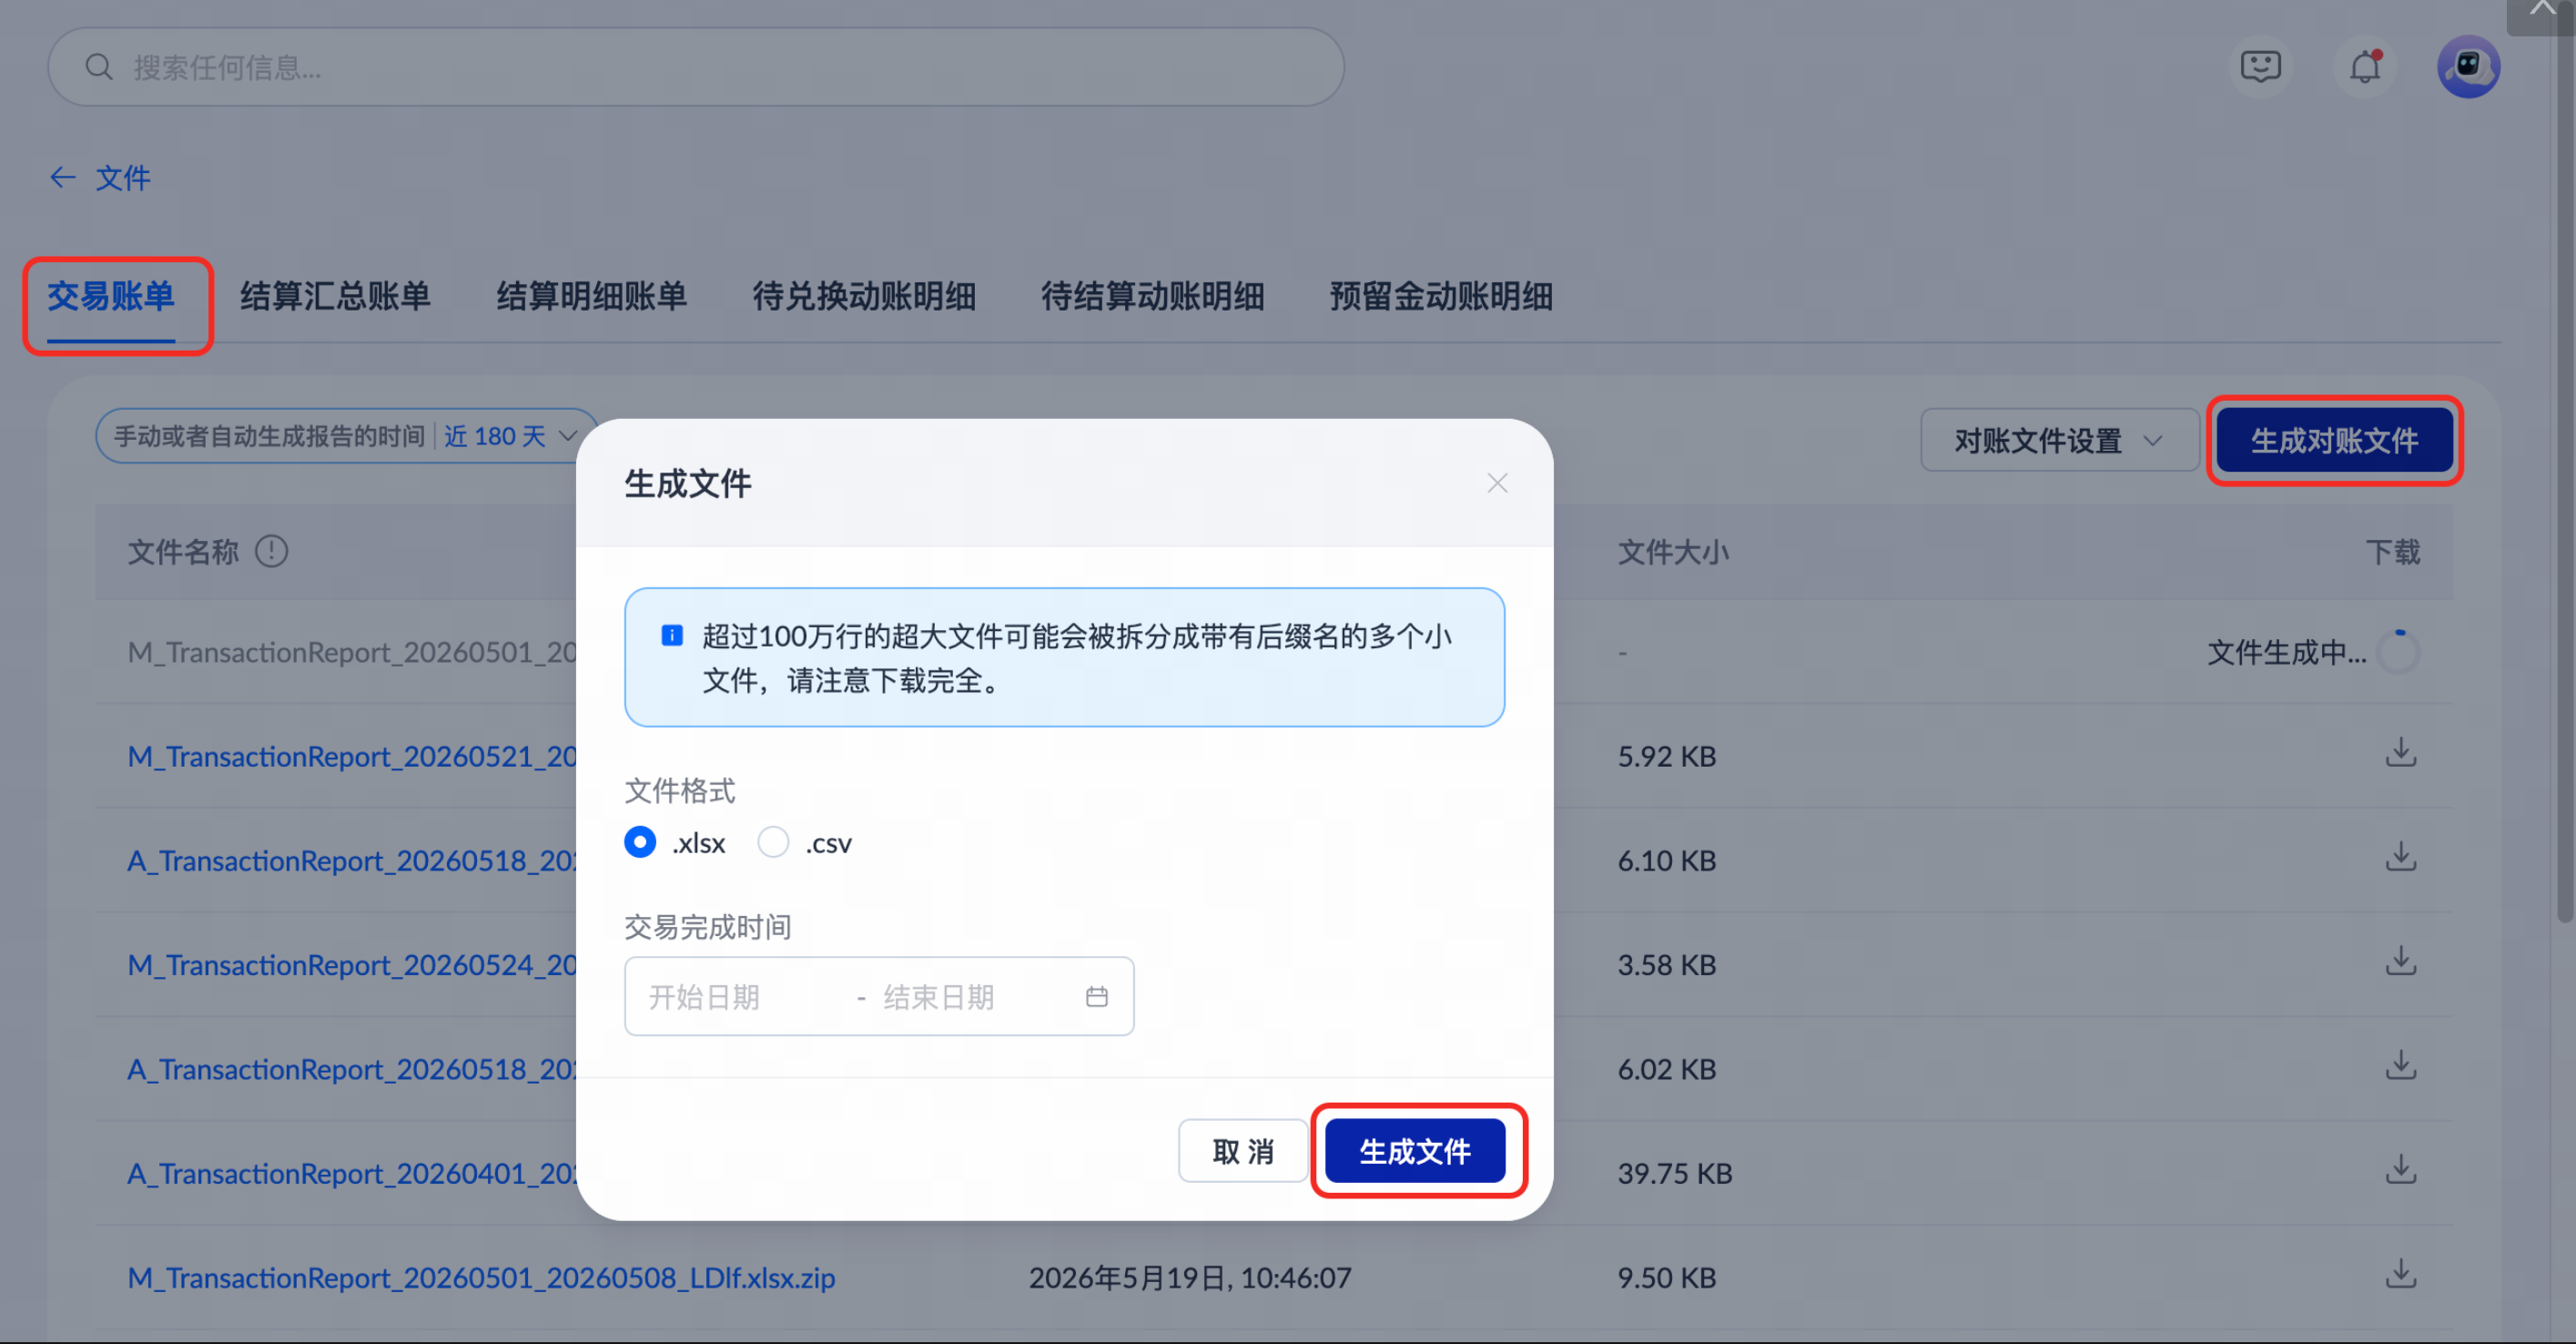The width and height of the screenshot is (2576, 1344).
Task: Click 取消 in the dialog
Action: 1243,1151
